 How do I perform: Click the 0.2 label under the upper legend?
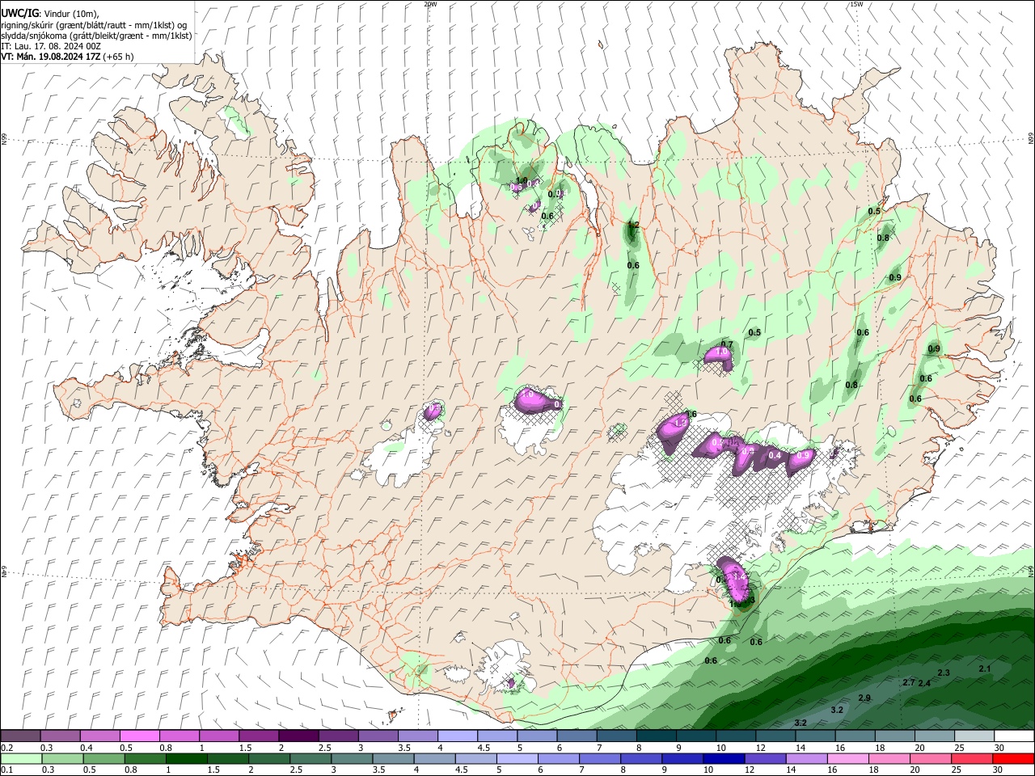click(6, 748)
